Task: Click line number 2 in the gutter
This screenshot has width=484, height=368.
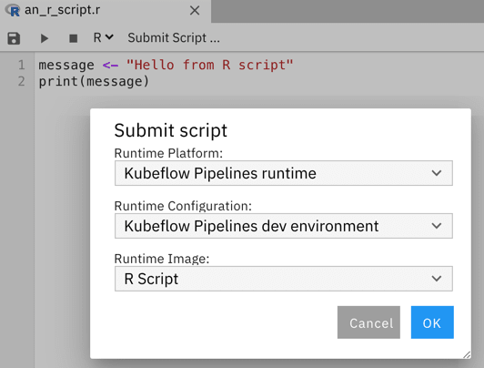Action: (21, 82)
